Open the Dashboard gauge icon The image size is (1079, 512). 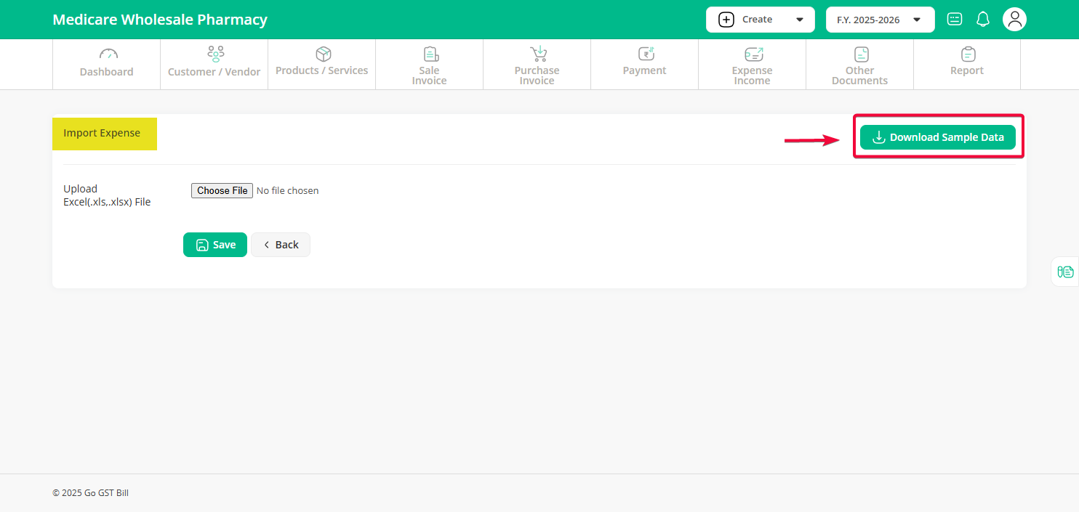(x=108, y=54)
